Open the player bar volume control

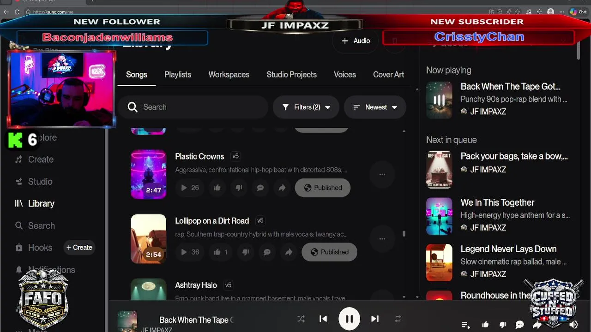point(573,325)
